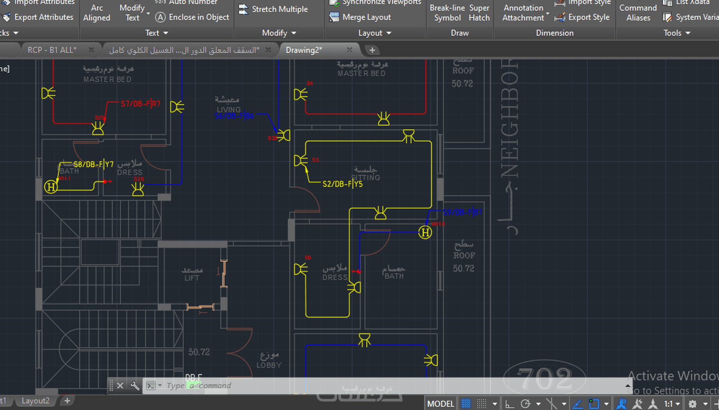Toggle ortho mode in status bar
Screen dimensions: 719x410
coord(510,404)
